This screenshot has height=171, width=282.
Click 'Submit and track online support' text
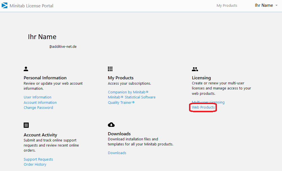50,140
